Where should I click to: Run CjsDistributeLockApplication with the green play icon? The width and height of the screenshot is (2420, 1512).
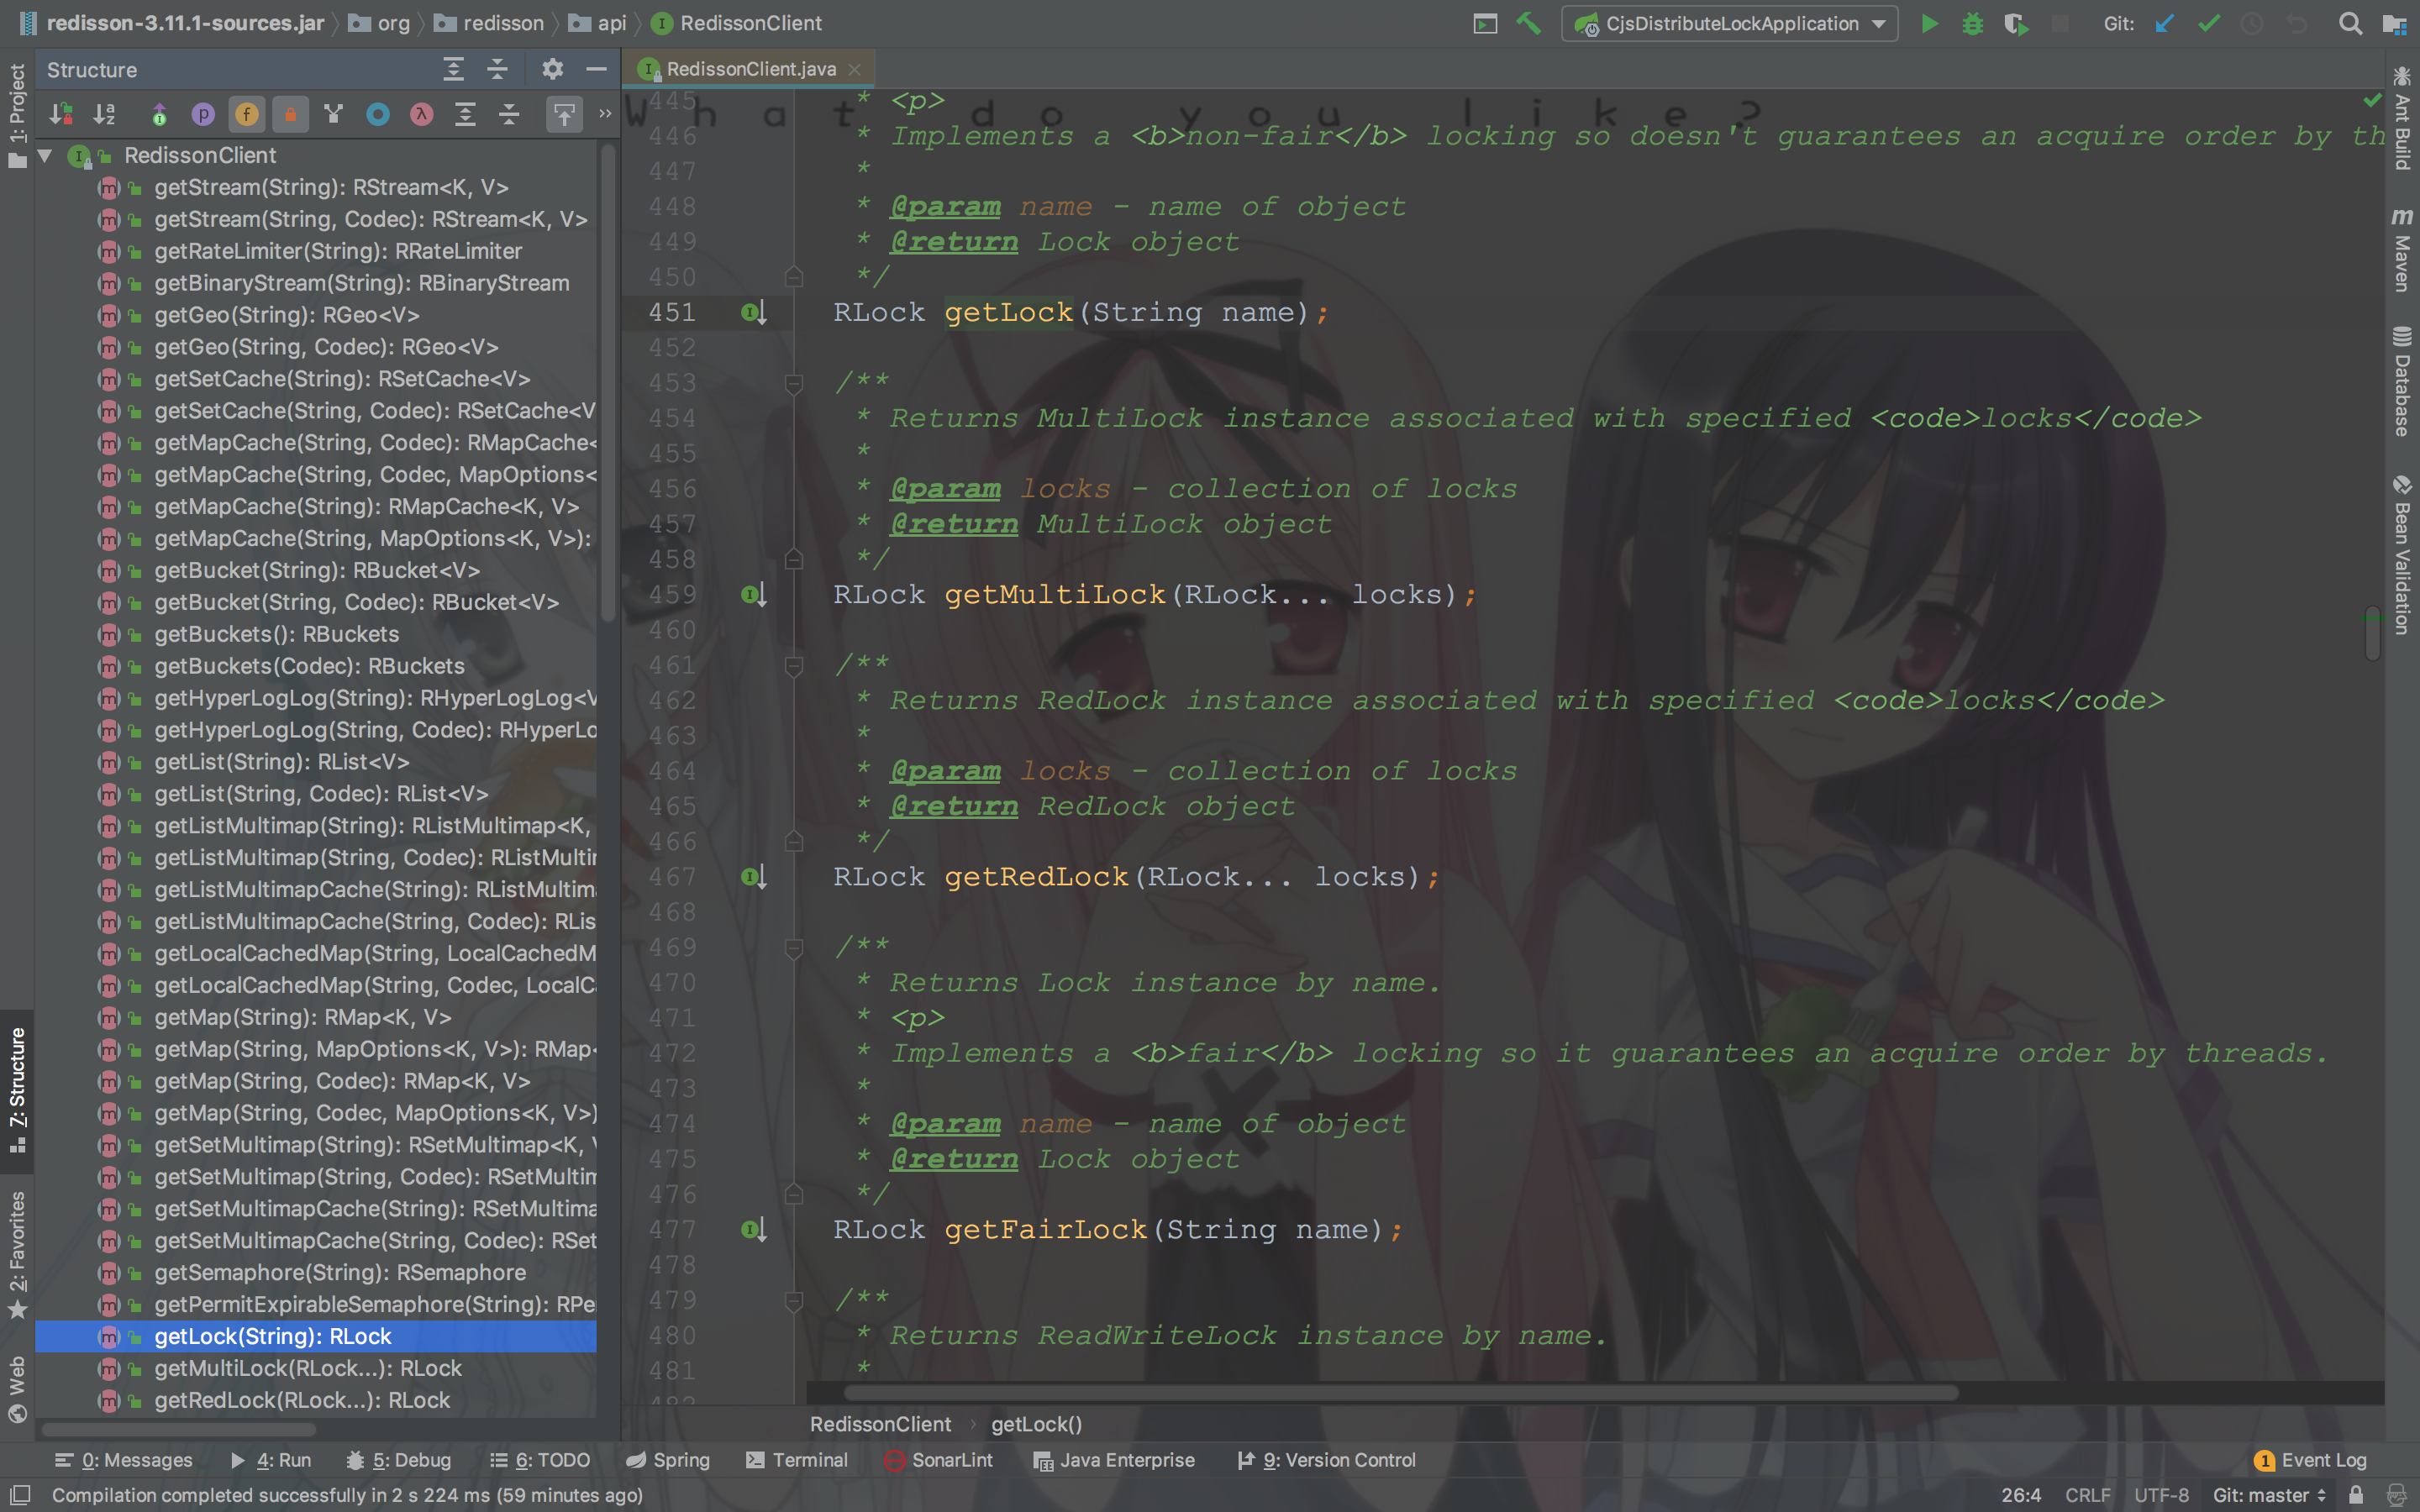(1930, 23)
